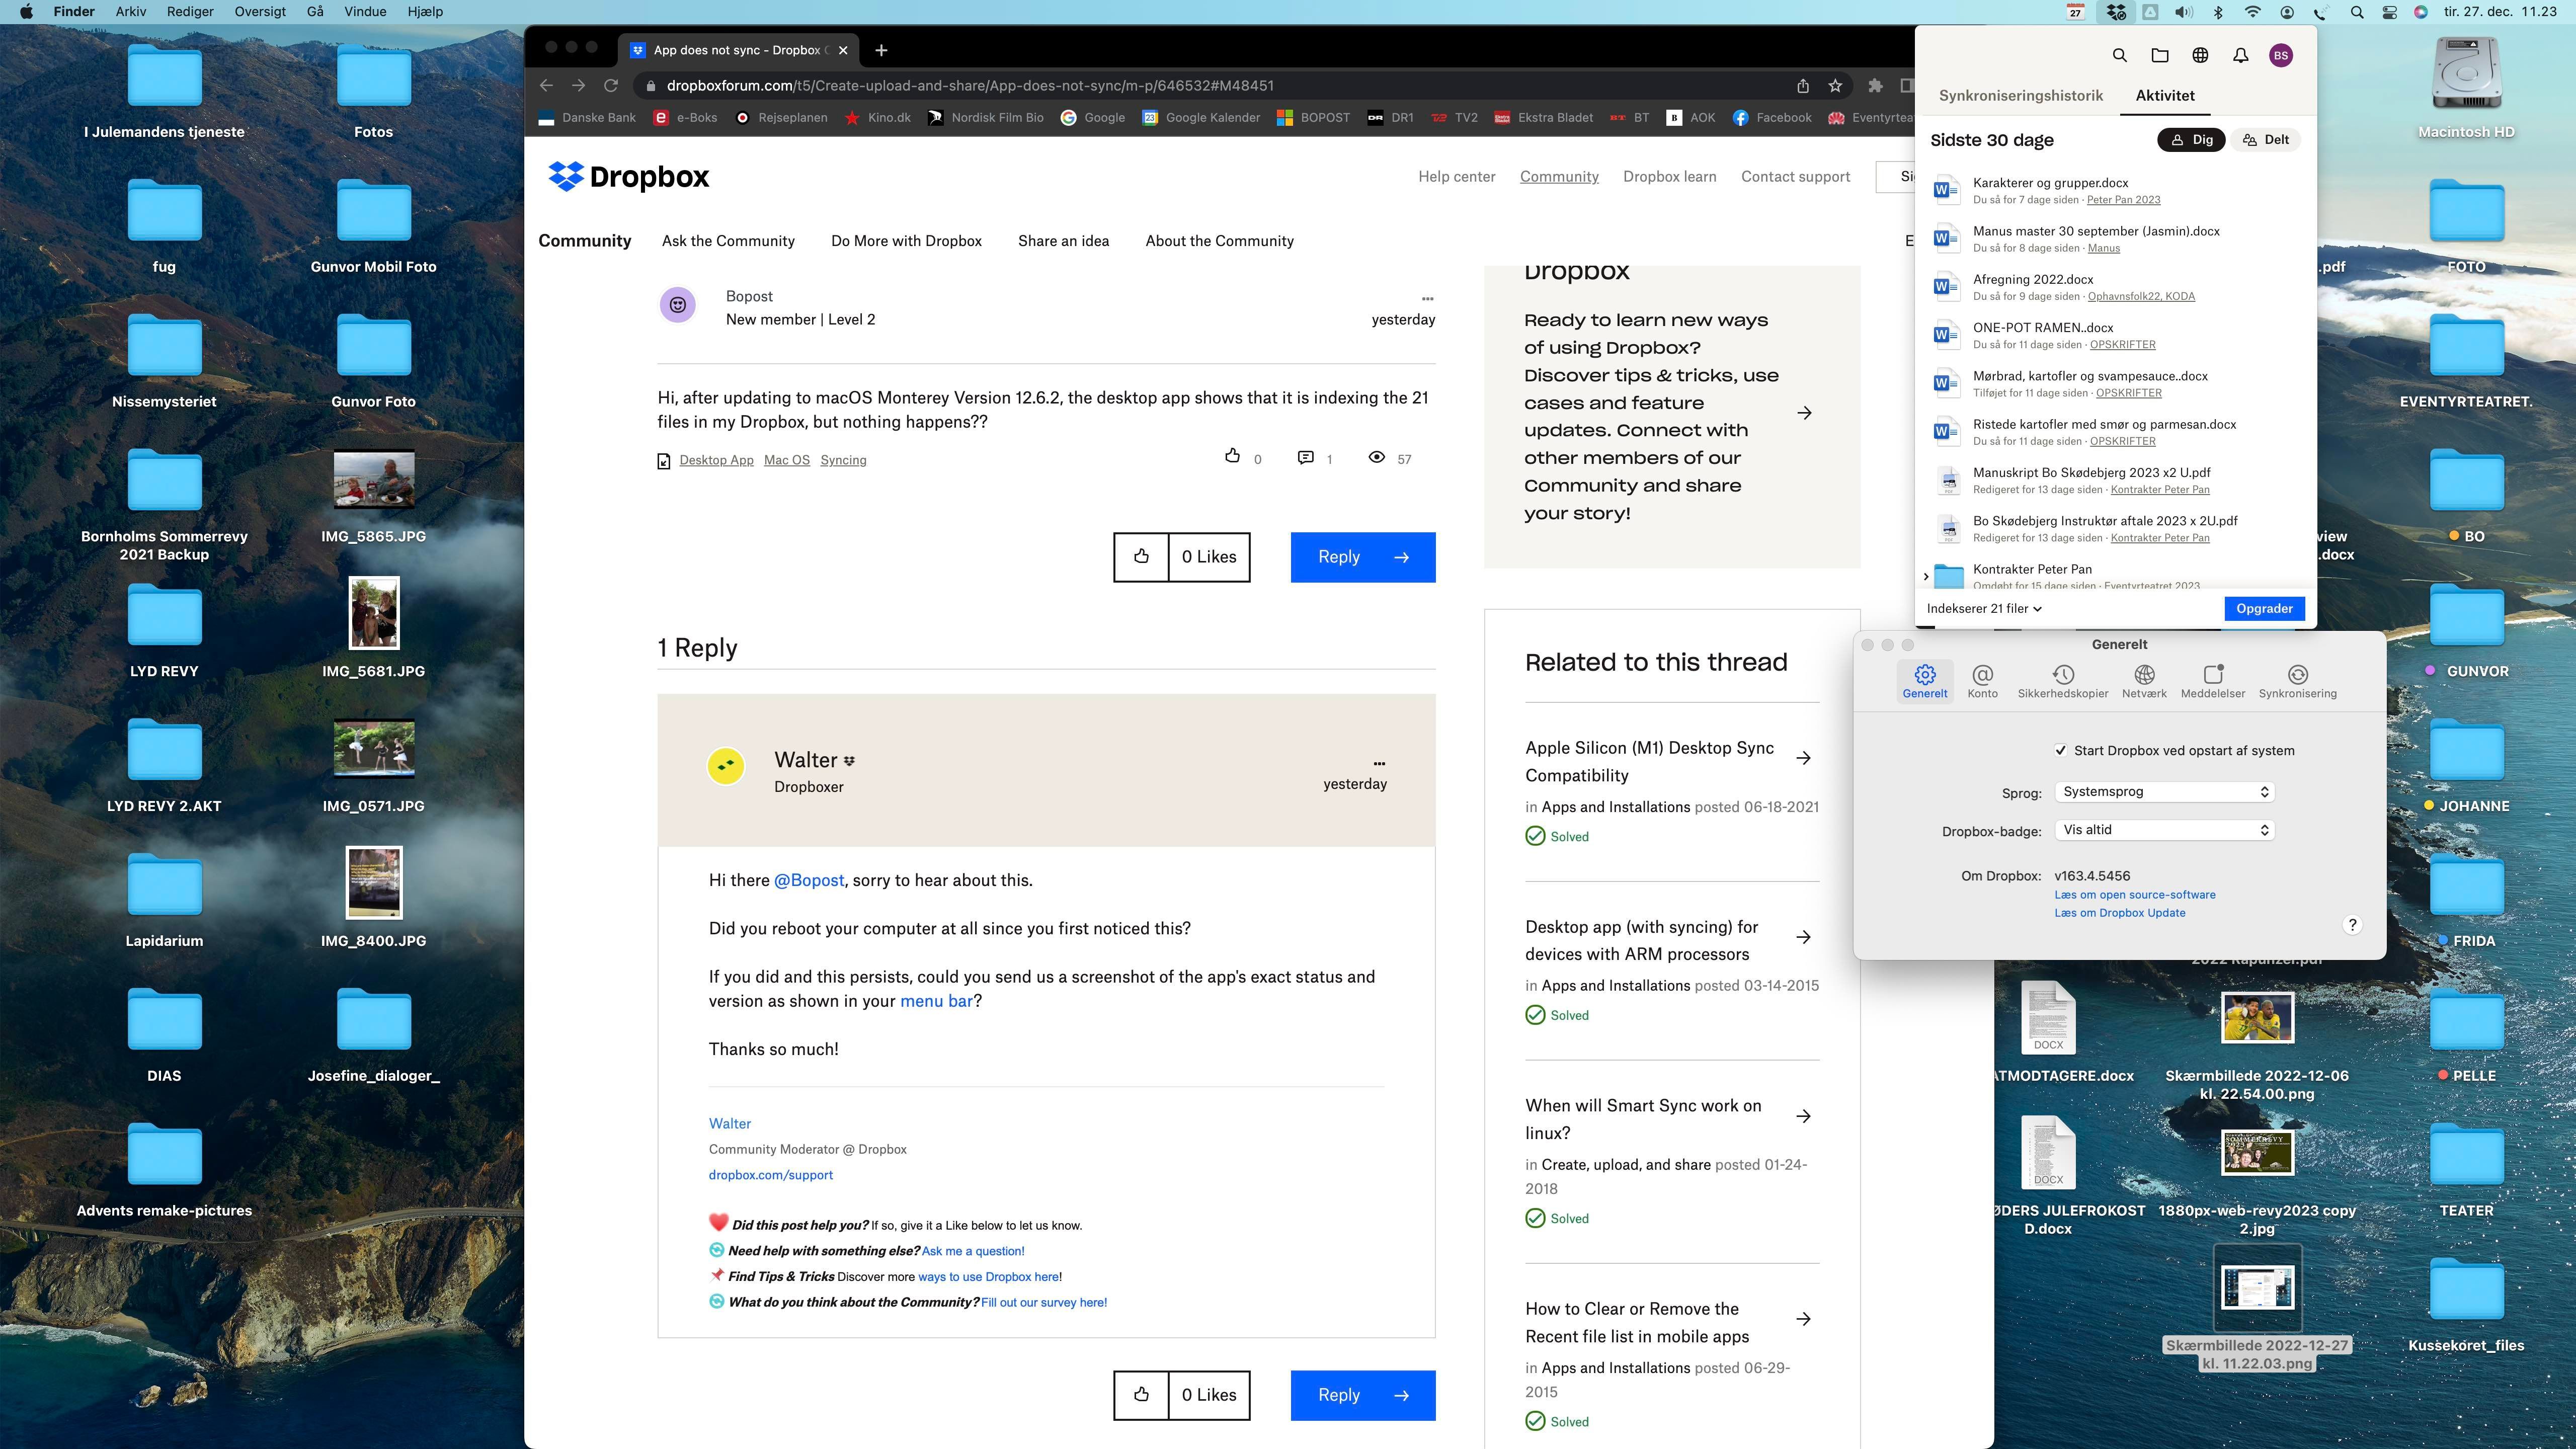
Task: Open the Arkiv menu in menu bar
Action: (x=130, y=12)
